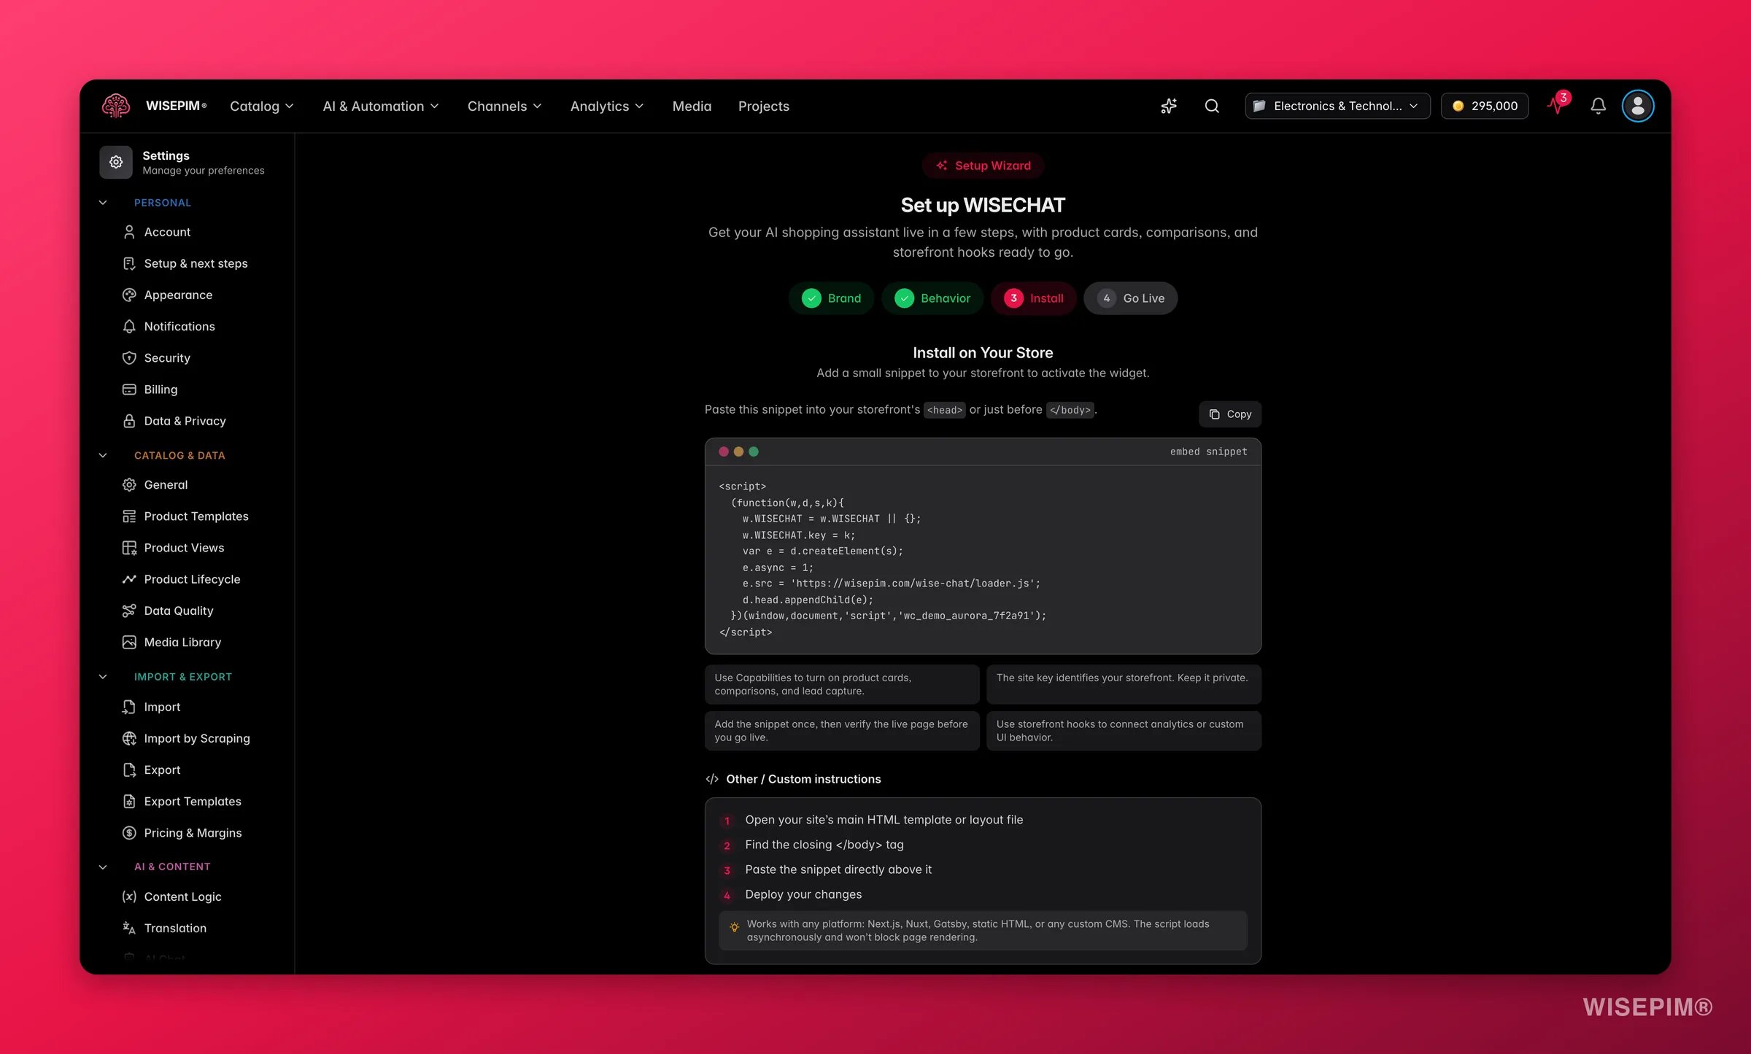
Task: Open the AI sparkle assistant icon
Action: (1169, 106)
